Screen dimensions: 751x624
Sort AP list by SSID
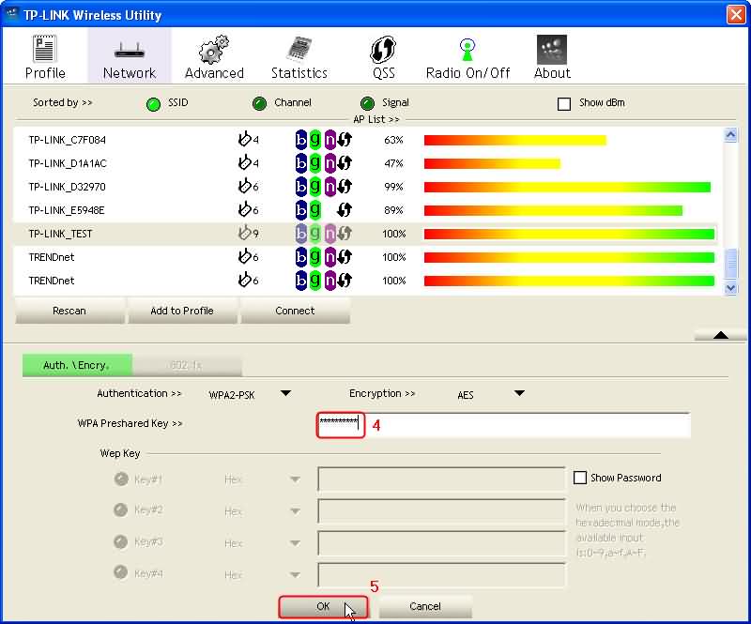[153, 104]
